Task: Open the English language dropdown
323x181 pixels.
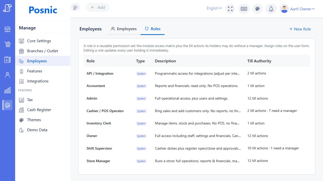Action: pyautogui.click(x=214, y=8)
